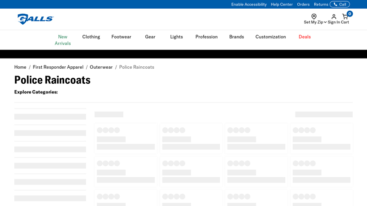This screenshot has height=206, width=367.
Task: Open the Lights menu
Action: point(176,37)
